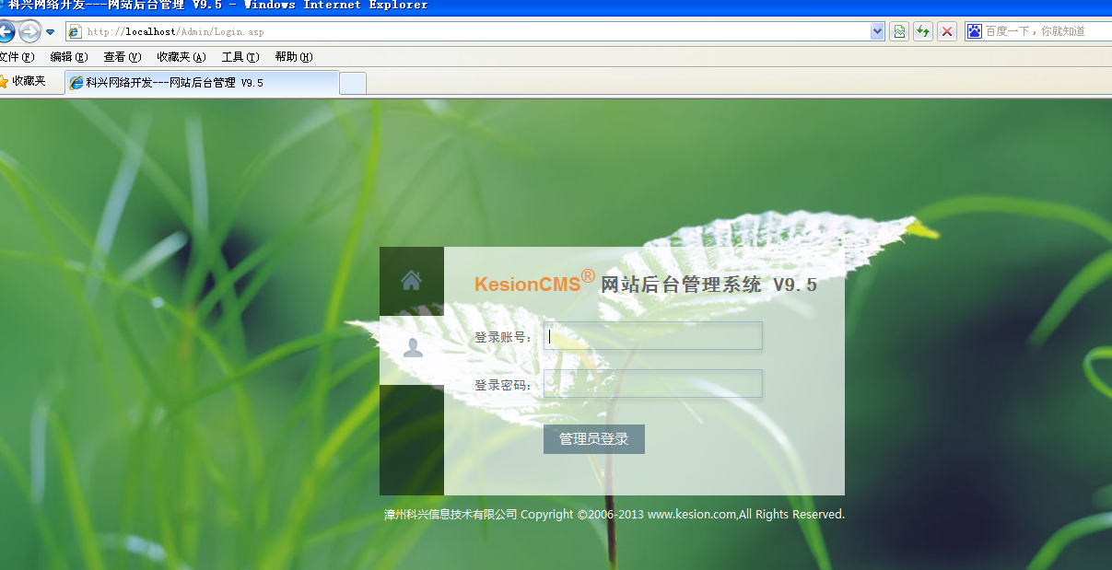Click the 管理员登录 login button
The height and width of the screenshot is (570, 1112).
point(593,439)
